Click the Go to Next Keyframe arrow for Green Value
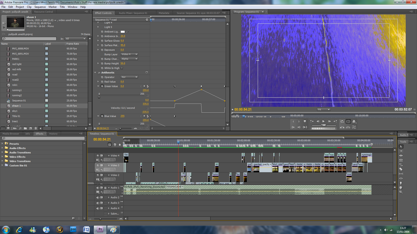417x234 pixels. tap(148, 86)
